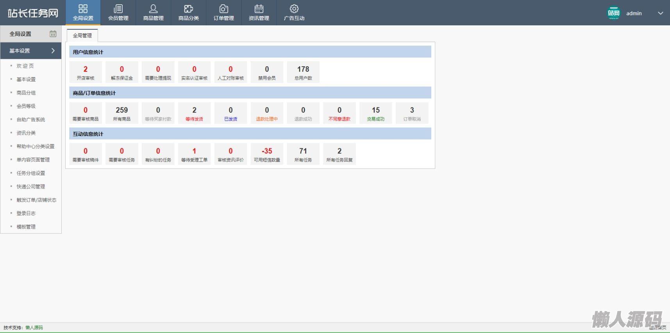Open 商品分组 in the sidebar
670x333 pixels.
coord(26,93)
